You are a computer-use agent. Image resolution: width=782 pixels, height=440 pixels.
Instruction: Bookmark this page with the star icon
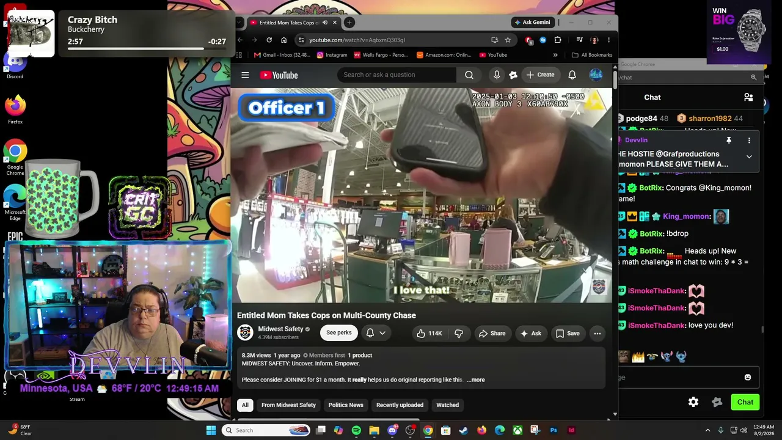click(508, 40)
